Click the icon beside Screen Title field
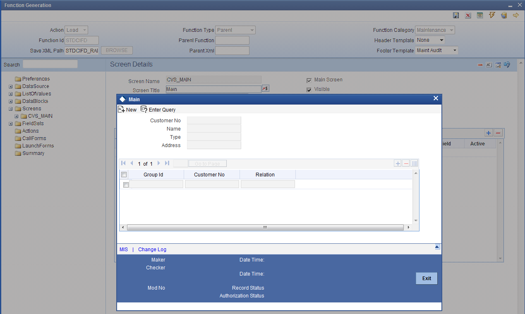Screen dimensions: 525x314 [x=266, y=88]
